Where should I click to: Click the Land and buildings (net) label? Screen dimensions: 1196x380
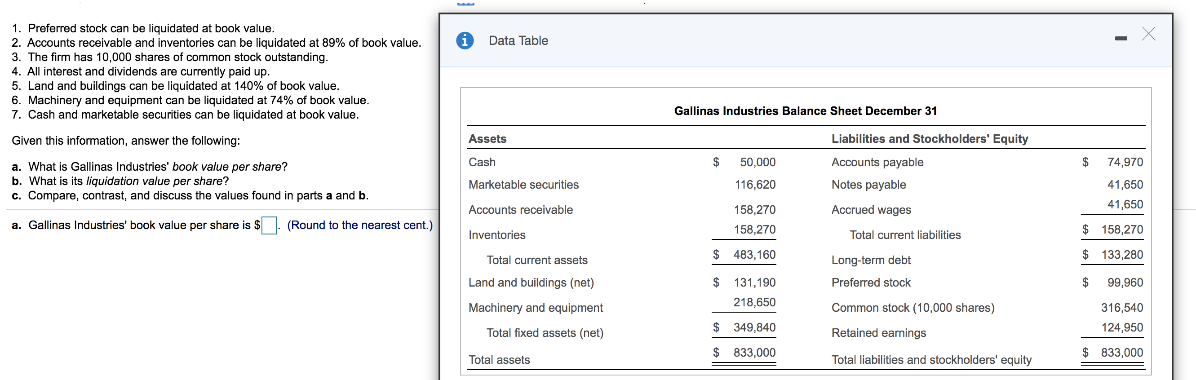pyautogui.click(x=531, y=283)
